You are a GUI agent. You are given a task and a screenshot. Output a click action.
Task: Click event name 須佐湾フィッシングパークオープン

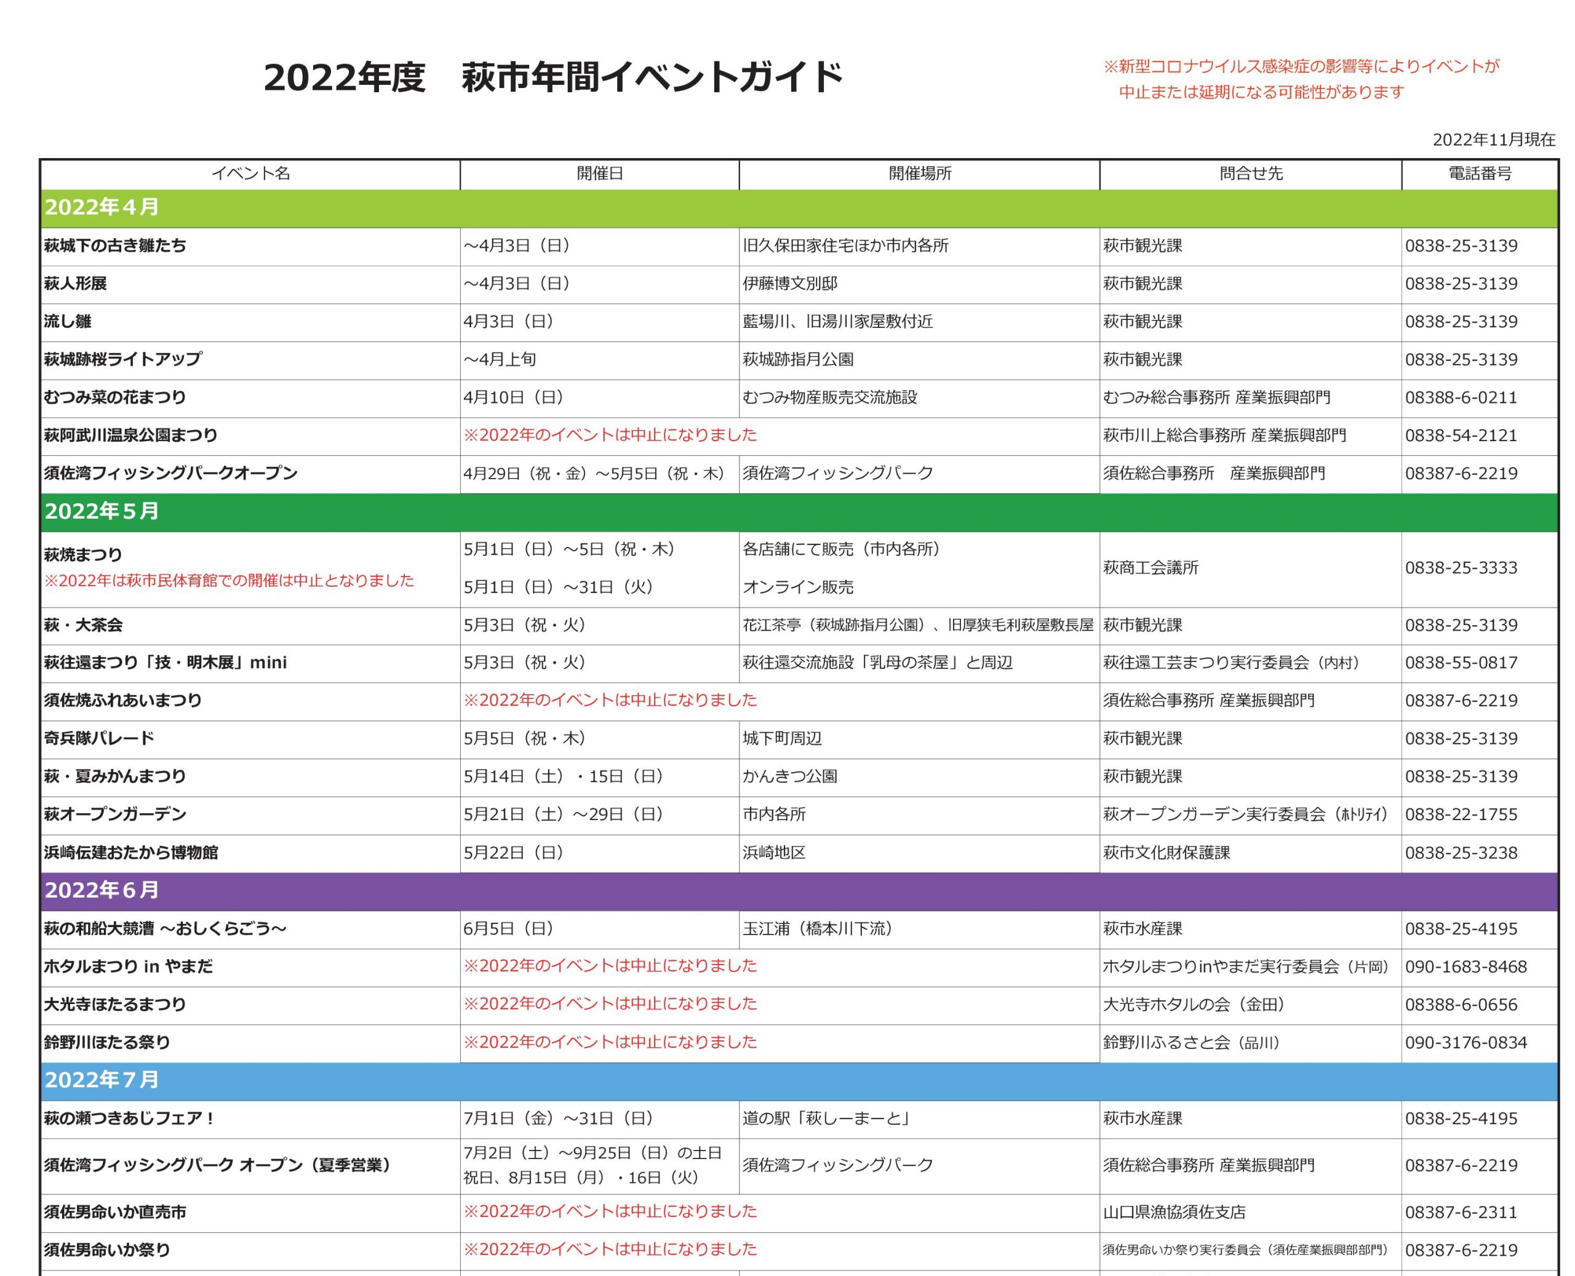[170, 473]
